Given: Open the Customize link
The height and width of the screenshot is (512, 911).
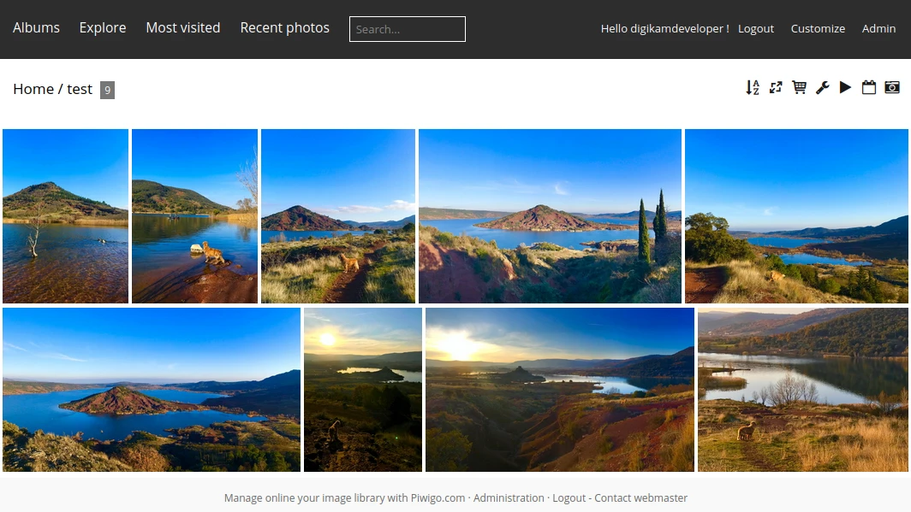Looking at the screenshot, I should (818, 29).
